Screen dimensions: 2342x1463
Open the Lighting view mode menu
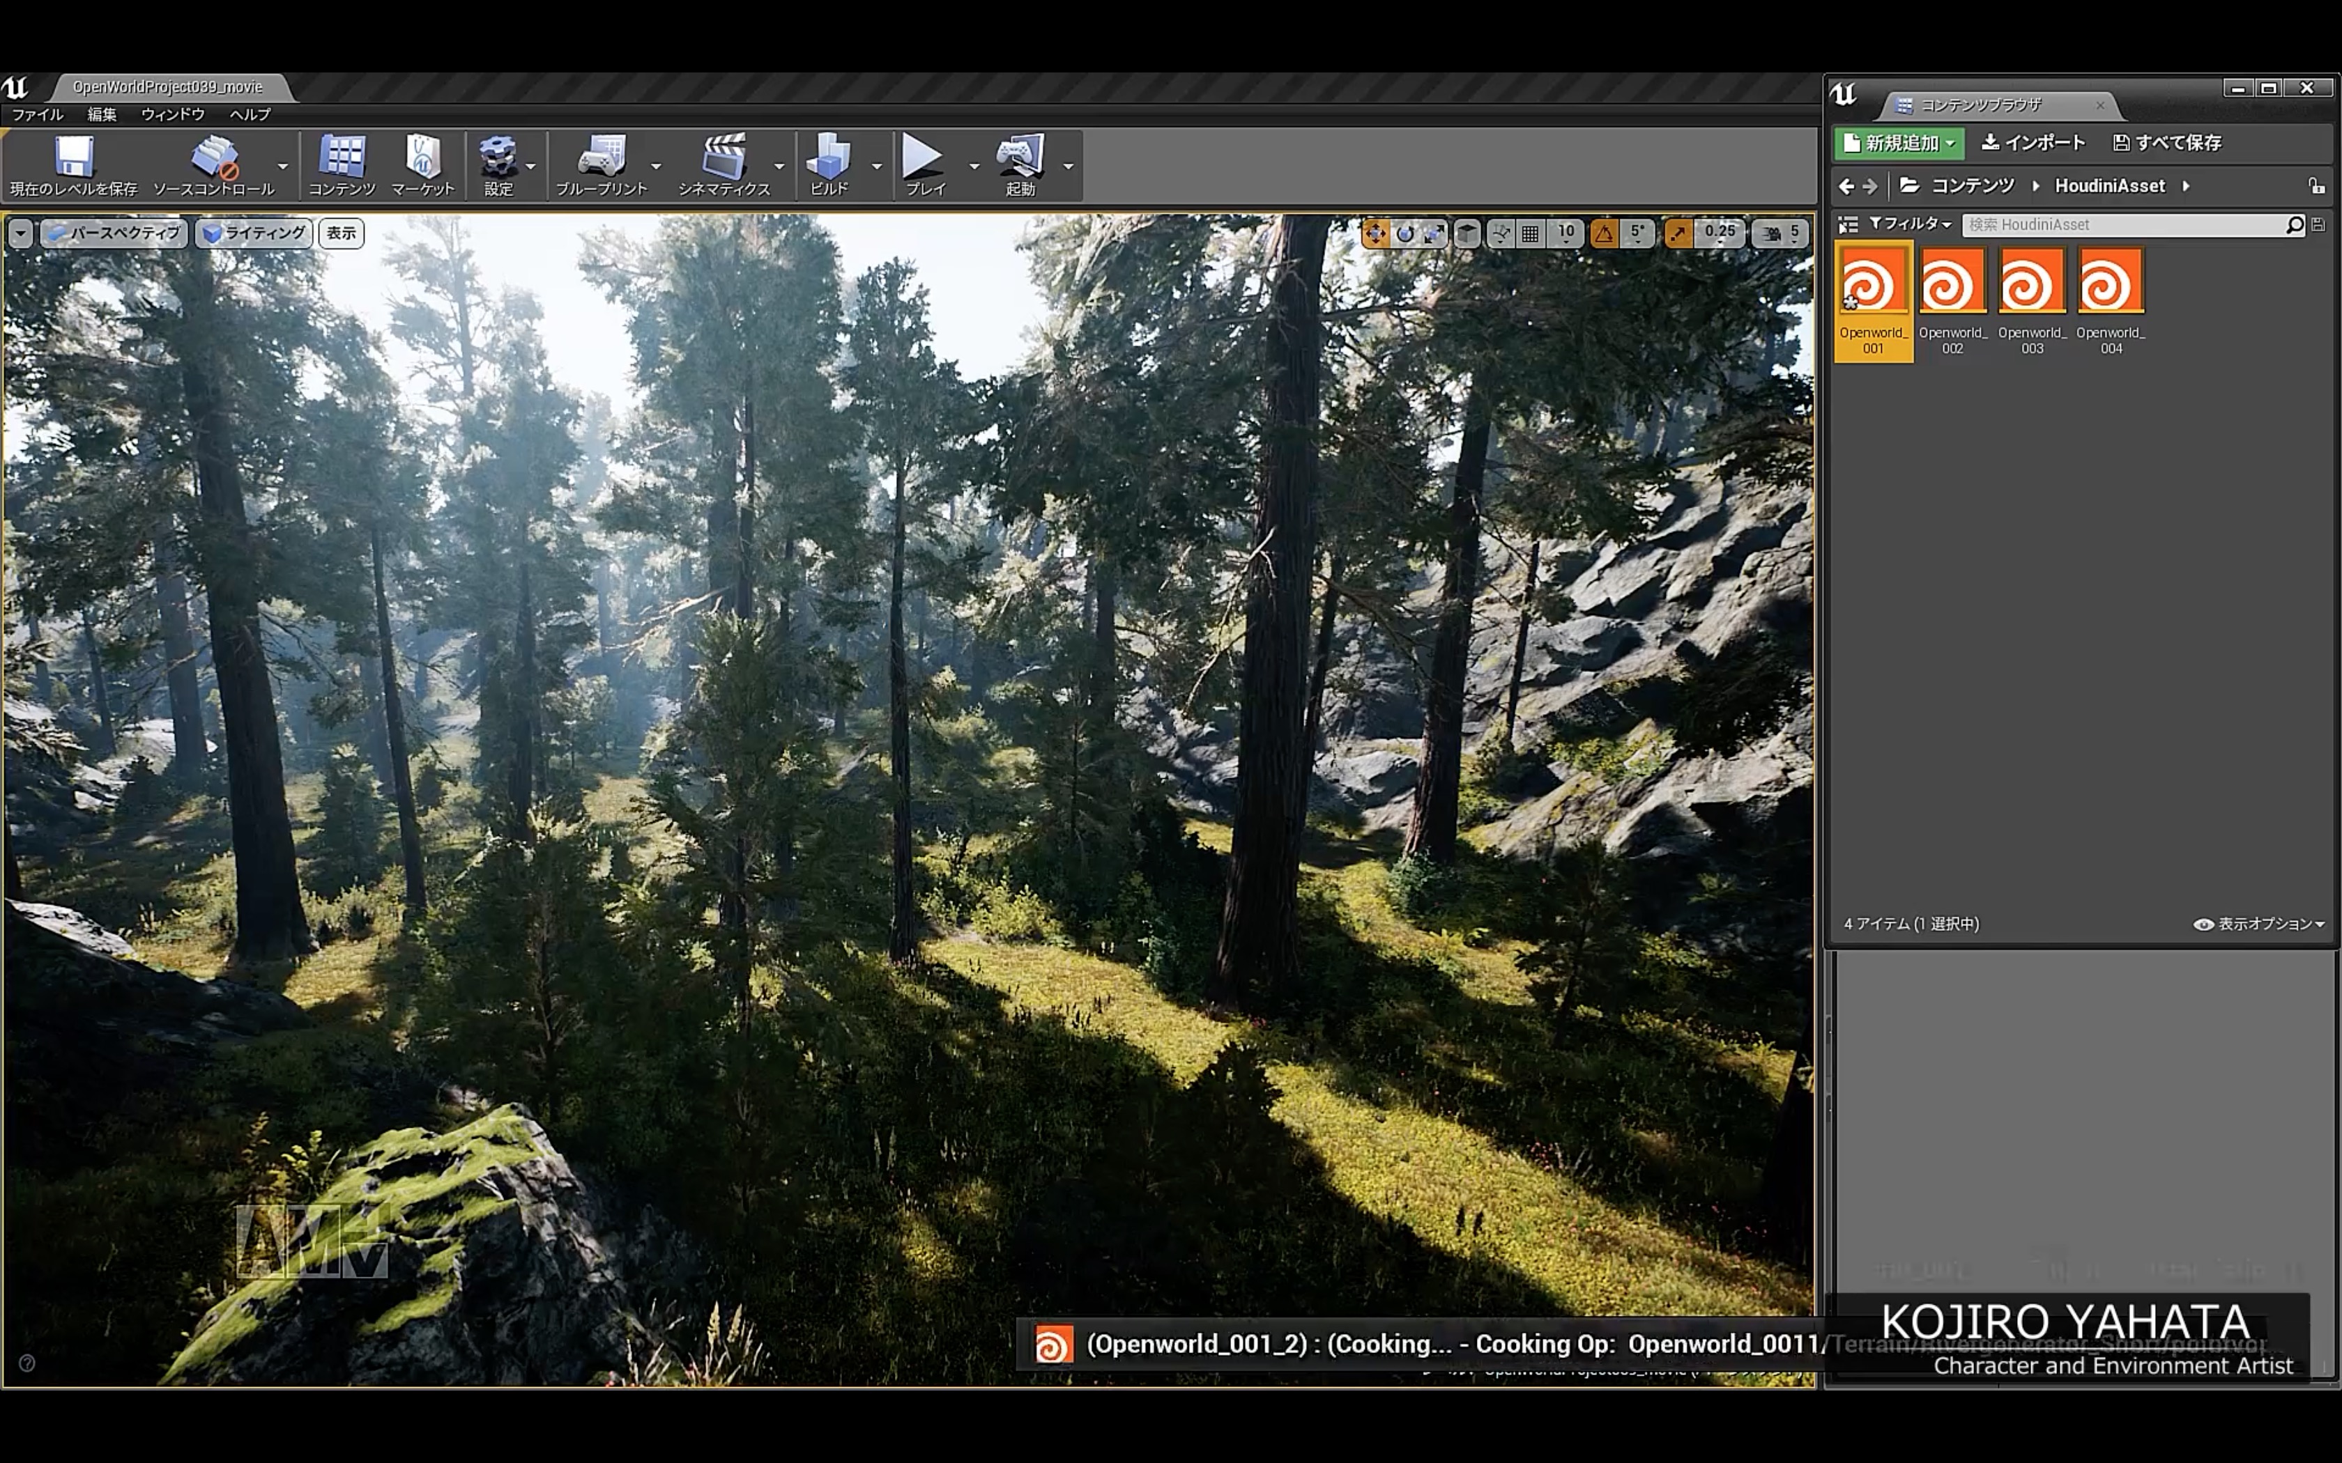click(x=254, y=233)
